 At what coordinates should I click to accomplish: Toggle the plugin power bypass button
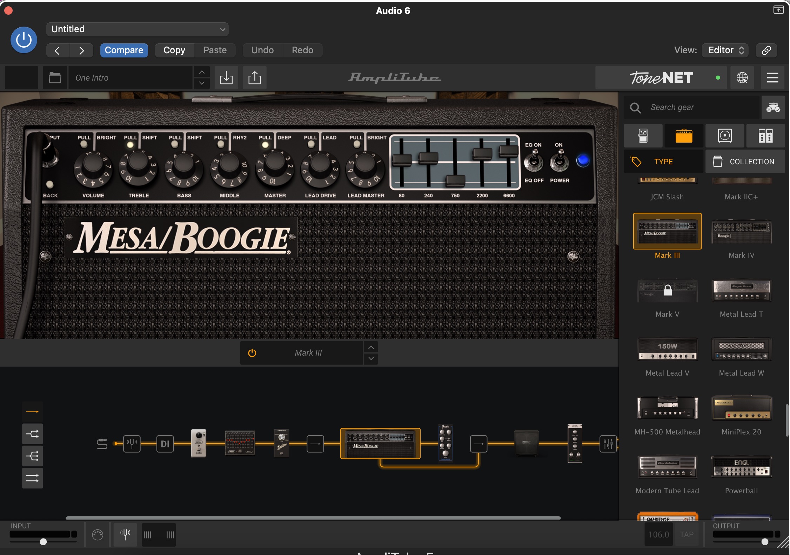[x=24, y=40]
